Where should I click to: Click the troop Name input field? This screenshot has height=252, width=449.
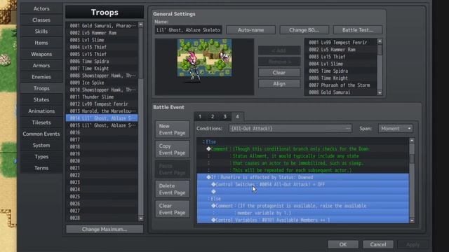[189, 30]
